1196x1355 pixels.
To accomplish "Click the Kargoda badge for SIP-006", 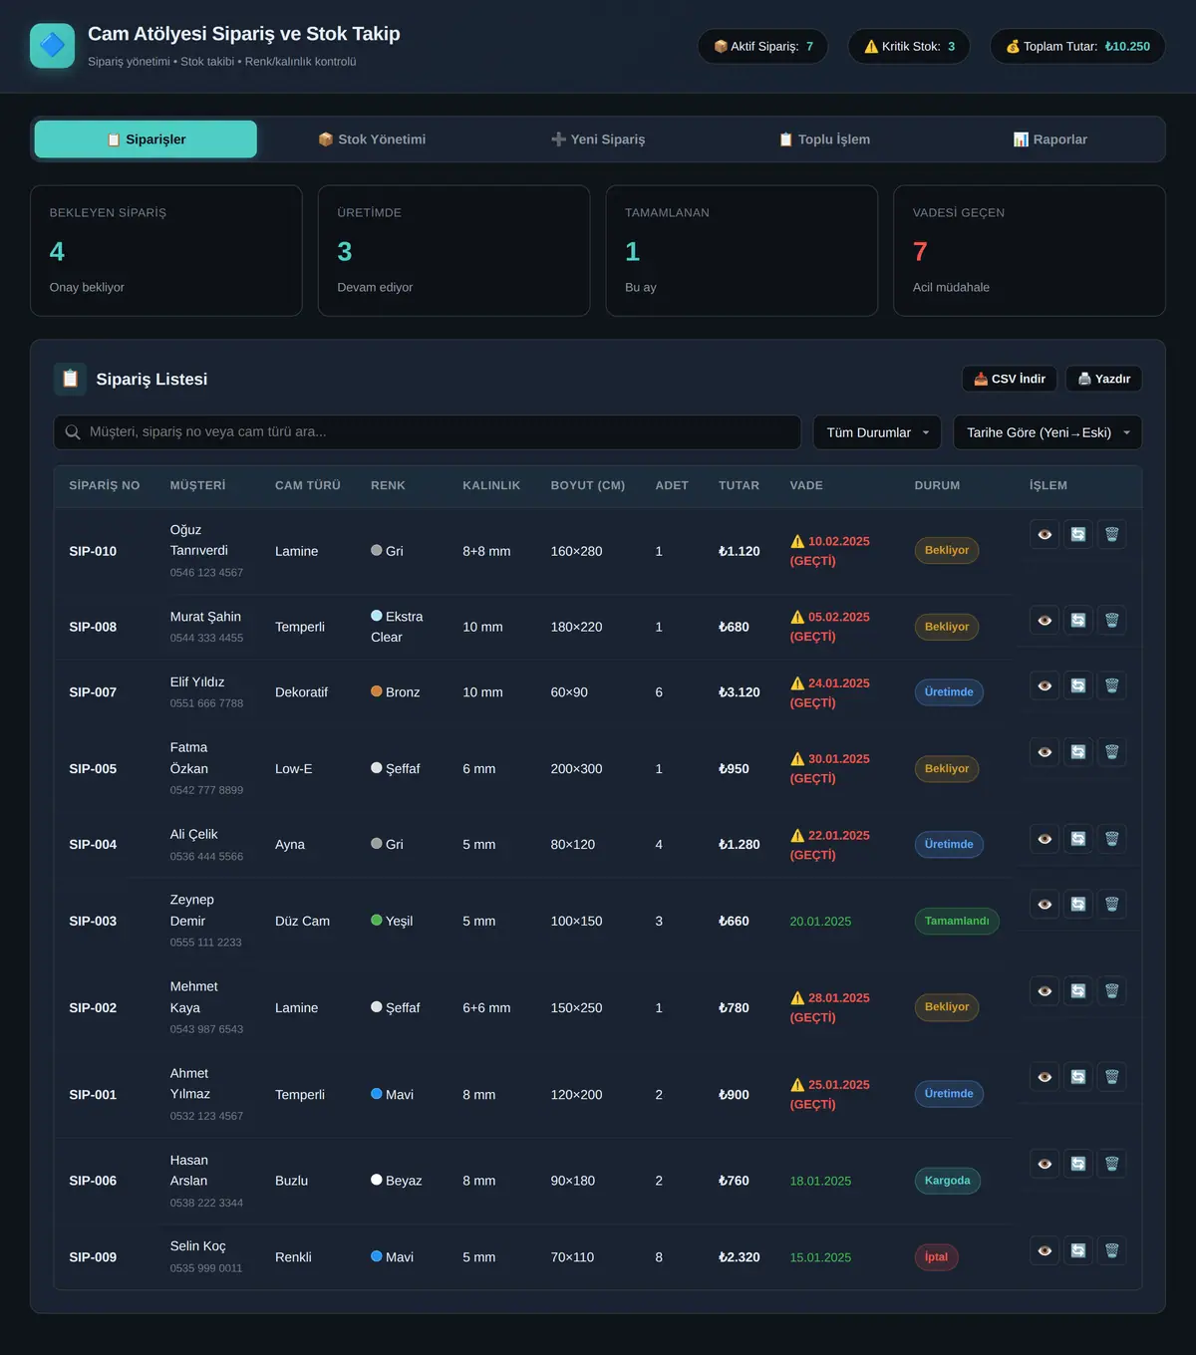I will pyautogui.click(x=947, y=1181).
